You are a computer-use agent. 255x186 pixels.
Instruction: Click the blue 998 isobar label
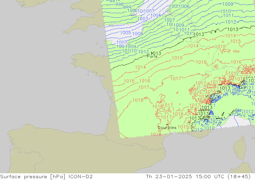click(x=120, y=4)
